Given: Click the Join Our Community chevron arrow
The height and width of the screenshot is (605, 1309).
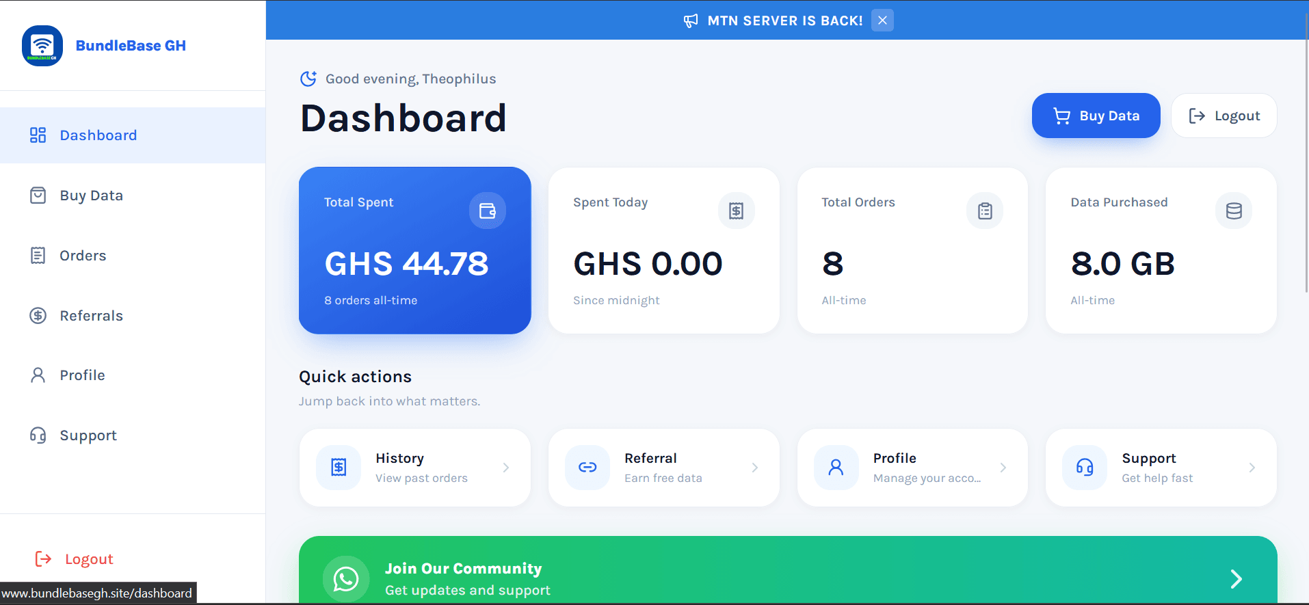Looking at the screenshot, I should click(x=1237, y=579).
